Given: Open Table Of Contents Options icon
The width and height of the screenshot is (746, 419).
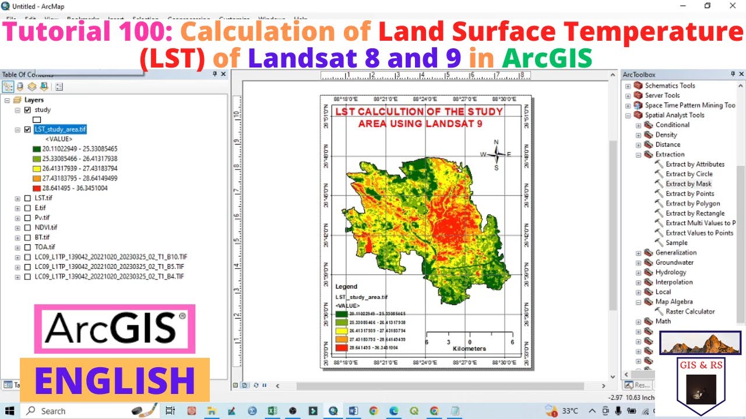Looking at the screenshot, I should click(59, 87).
